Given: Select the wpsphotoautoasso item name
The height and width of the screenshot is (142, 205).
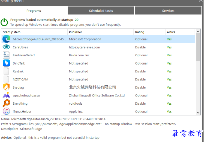Looking at the screenshot, I should click(x=26, y=95).
